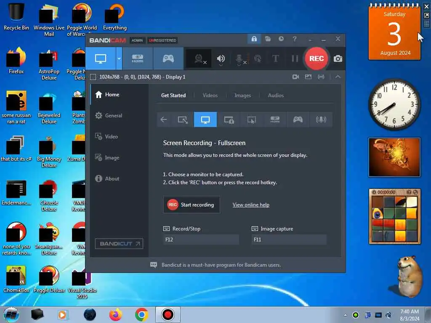Toggle webcam overlay icon
Image resolution: width=431 pixels, height=323 pixels.
pyautogui.click(x=199, y=59)
